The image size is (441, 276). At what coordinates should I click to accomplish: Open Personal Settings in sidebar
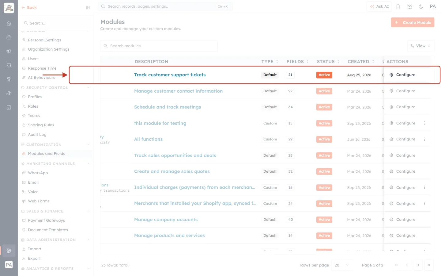coord(44,40)
